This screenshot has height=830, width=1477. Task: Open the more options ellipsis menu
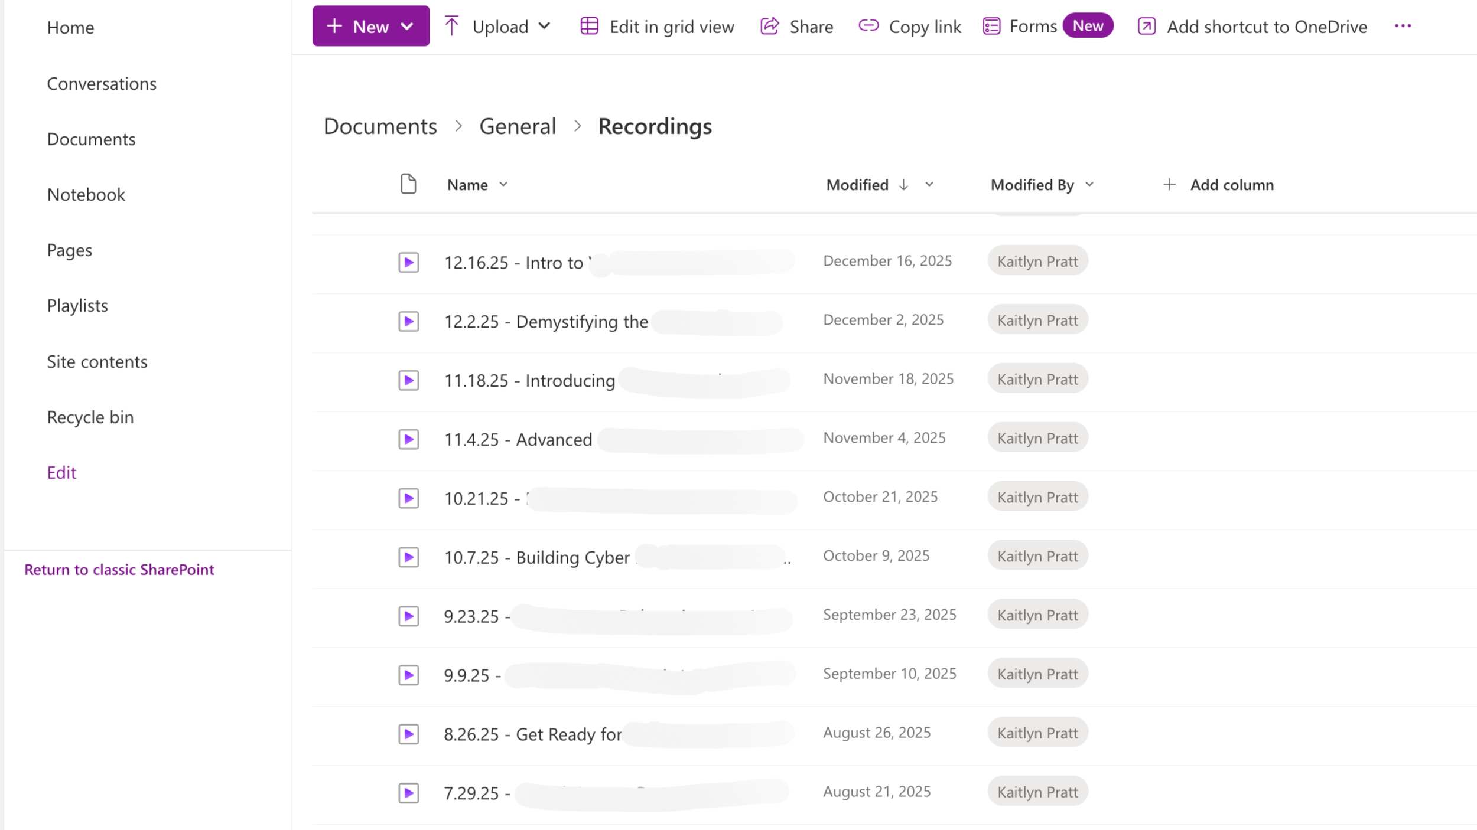click(x=1403, y=26)
